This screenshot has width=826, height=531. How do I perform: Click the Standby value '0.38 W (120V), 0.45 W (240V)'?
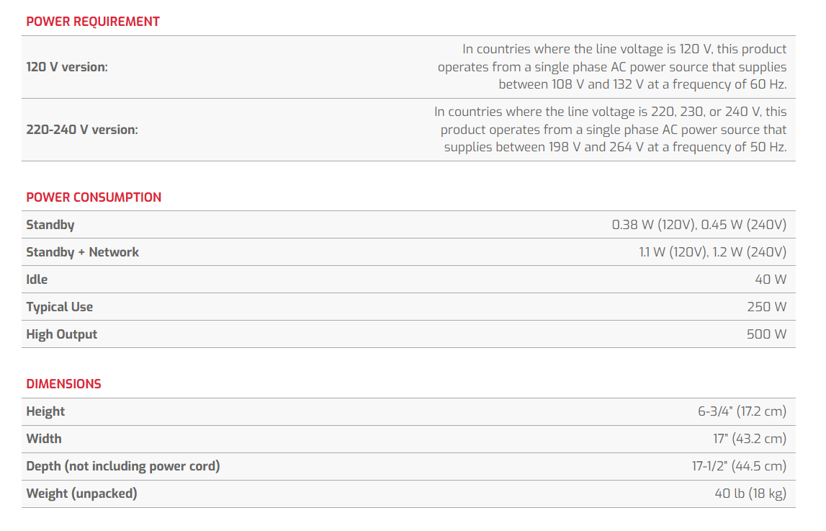pyautogui.click(x=699, y=225)
